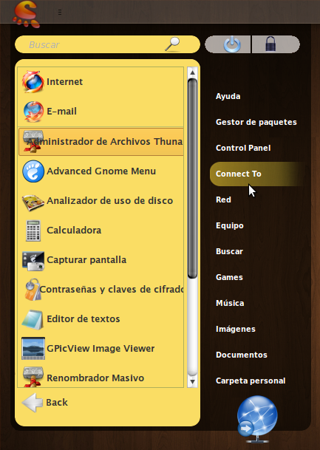320x450 pixels.
Task: Click the orange S menu logo
Action: (27, 14)
